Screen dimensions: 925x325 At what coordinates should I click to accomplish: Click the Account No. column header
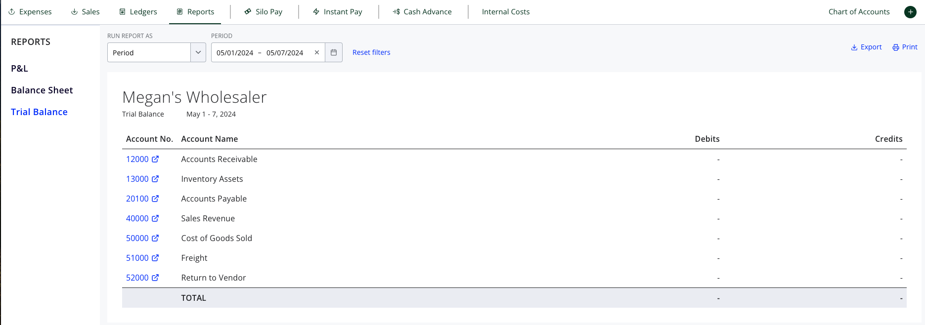coord(149,139)
